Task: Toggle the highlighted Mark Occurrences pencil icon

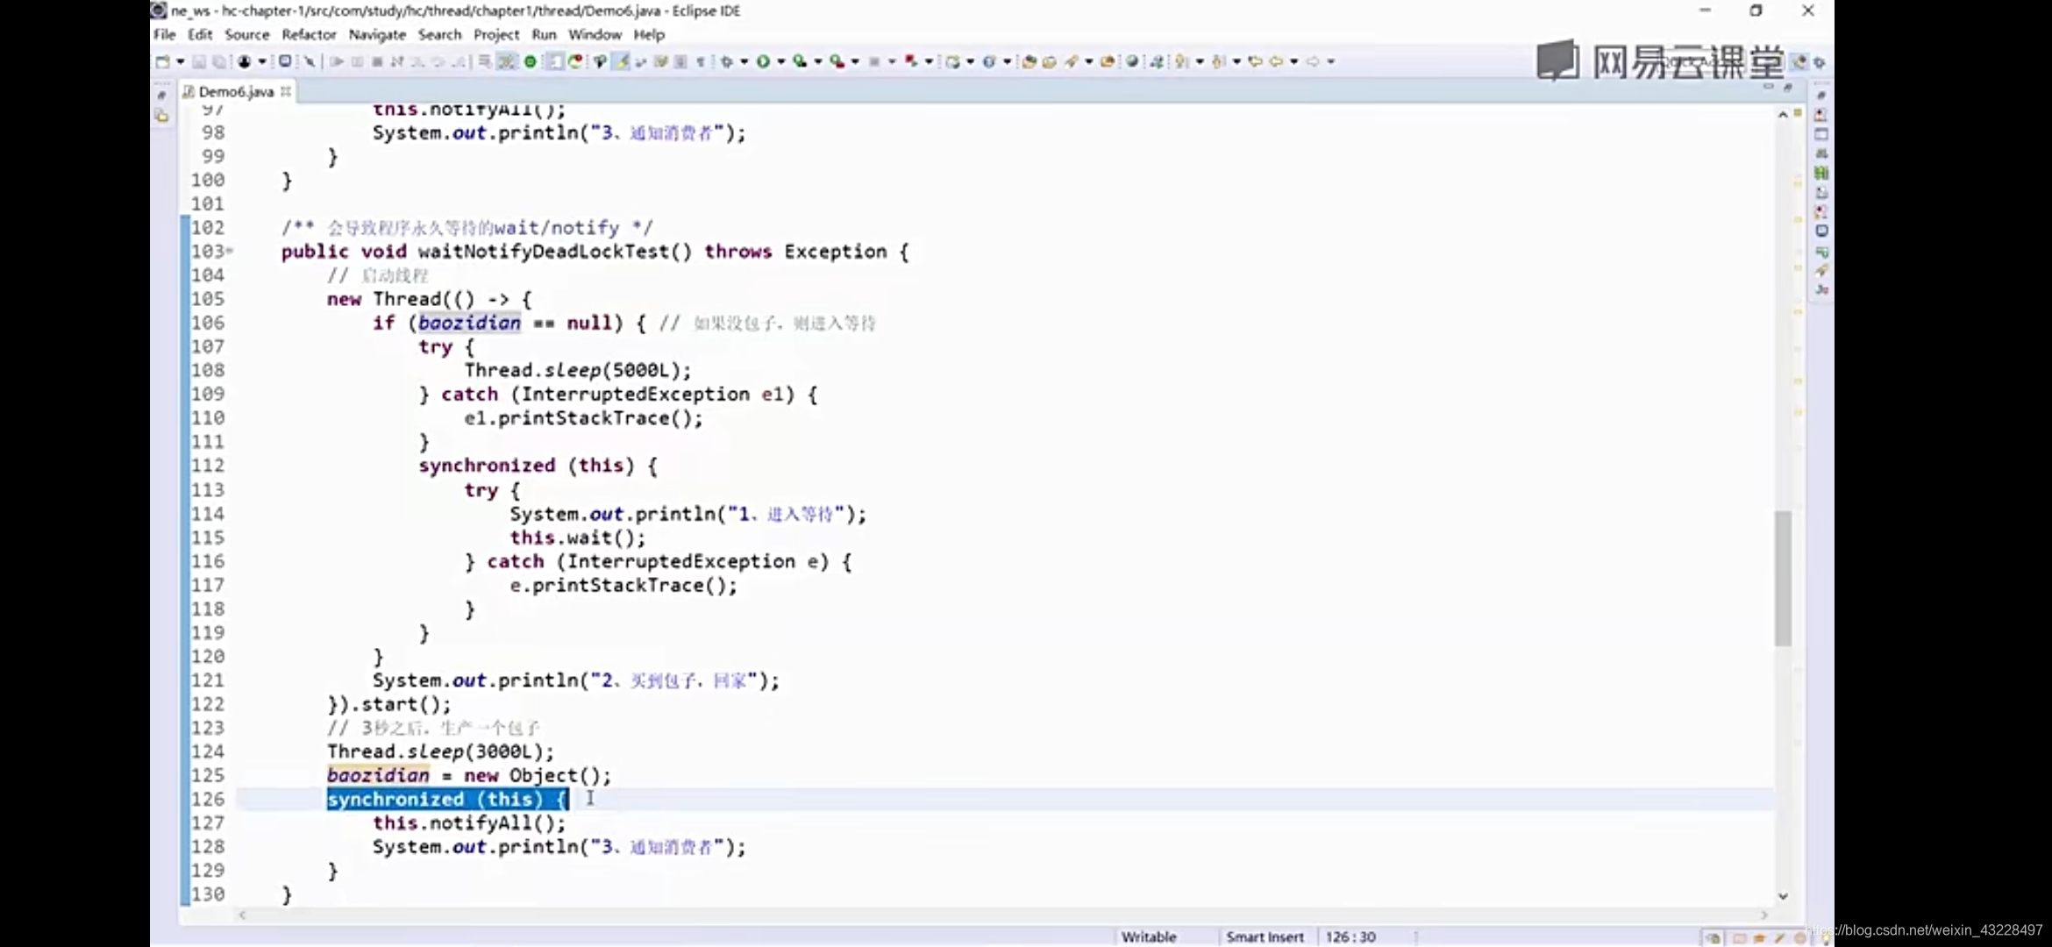Action: tap(621, 61)
